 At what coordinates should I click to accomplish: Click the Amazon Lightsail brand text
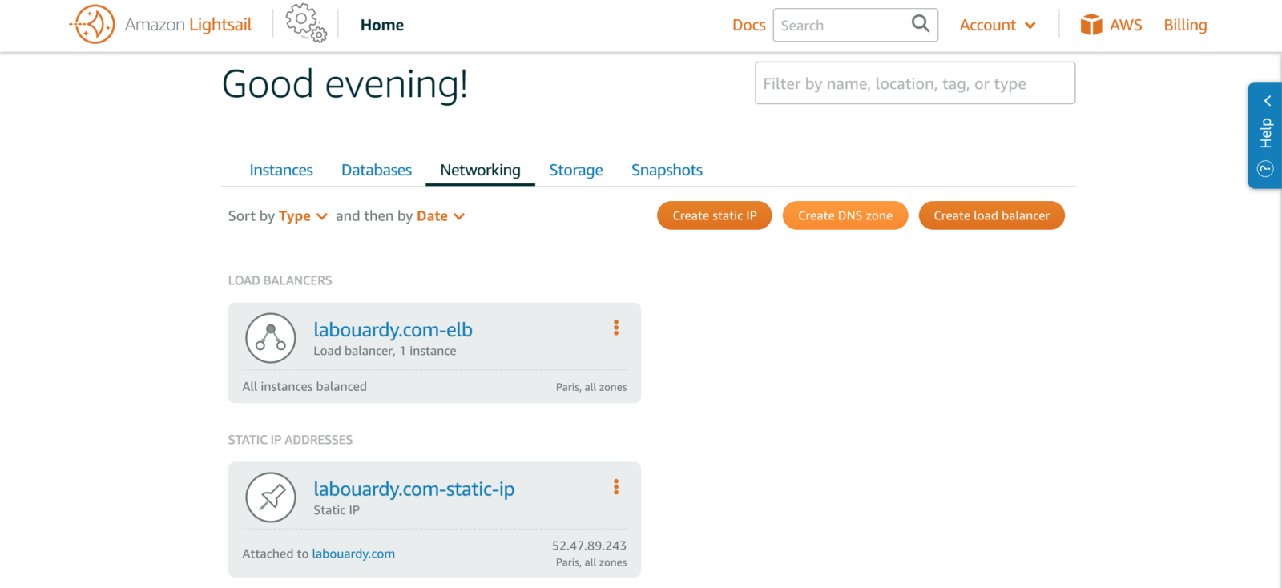pos(188,25)
